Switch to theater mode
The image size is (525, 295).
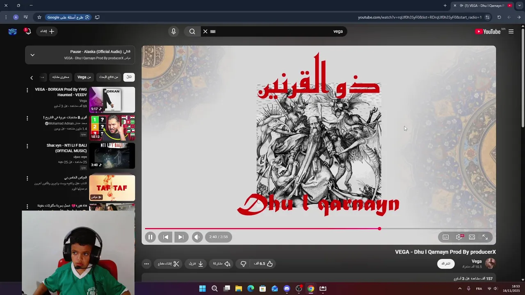coord(472,237)
